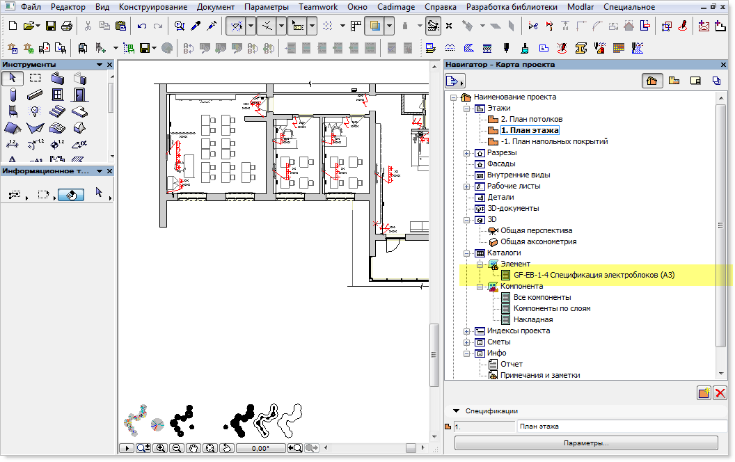Expand the Сметы node
This screenshot has width=735, height=462.
[466, 342]
